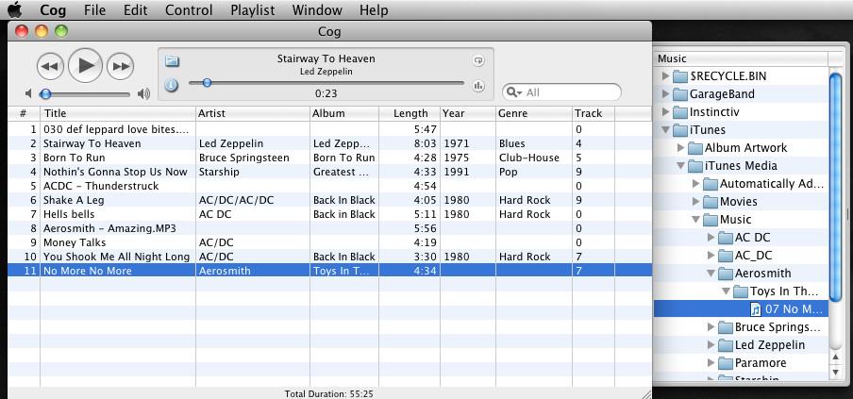The image size is (853, 399).
Task: Toggle the file drawer icon
Action: (172, 61)
